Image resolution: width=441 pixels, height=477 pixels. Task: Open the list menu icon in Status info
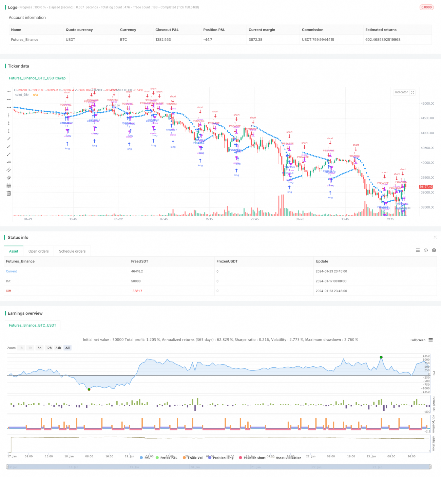(x=418, y=250)
